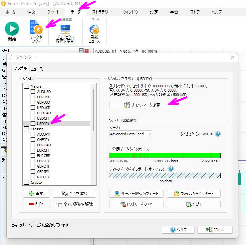Click the Close (閉じる) dialog button

215,230
